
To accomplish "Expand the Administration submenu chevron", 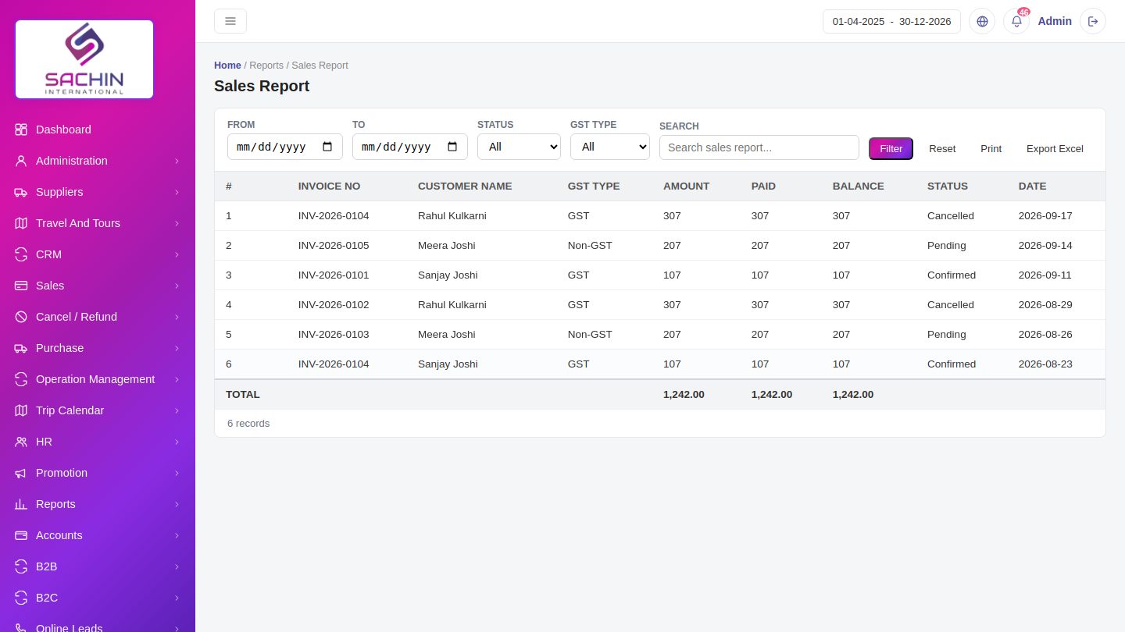I will coord(177,161).
